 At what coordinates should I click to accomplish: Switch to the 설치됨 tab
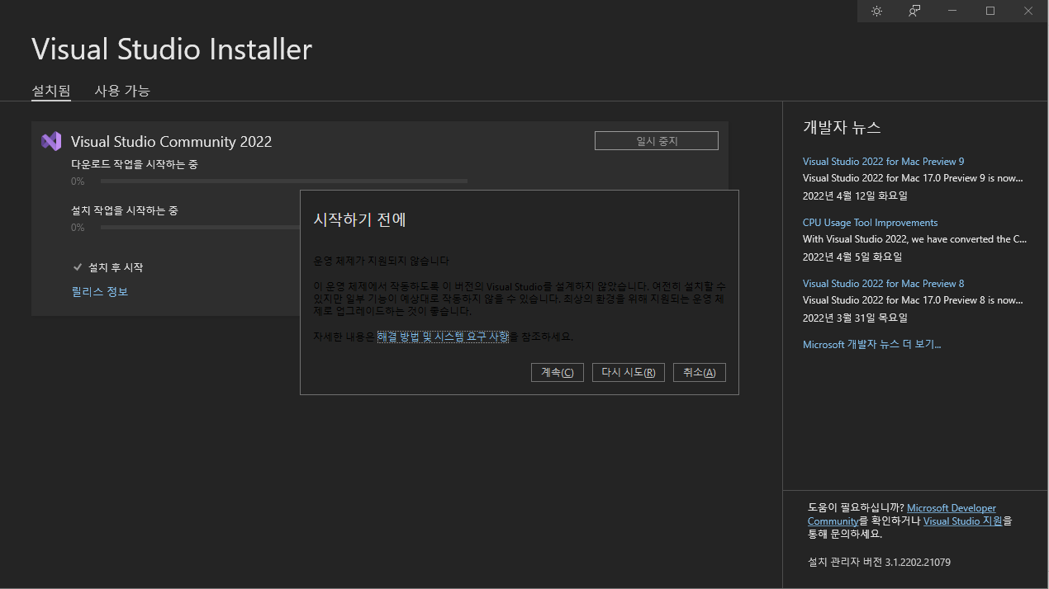click(x=51, y=91)
